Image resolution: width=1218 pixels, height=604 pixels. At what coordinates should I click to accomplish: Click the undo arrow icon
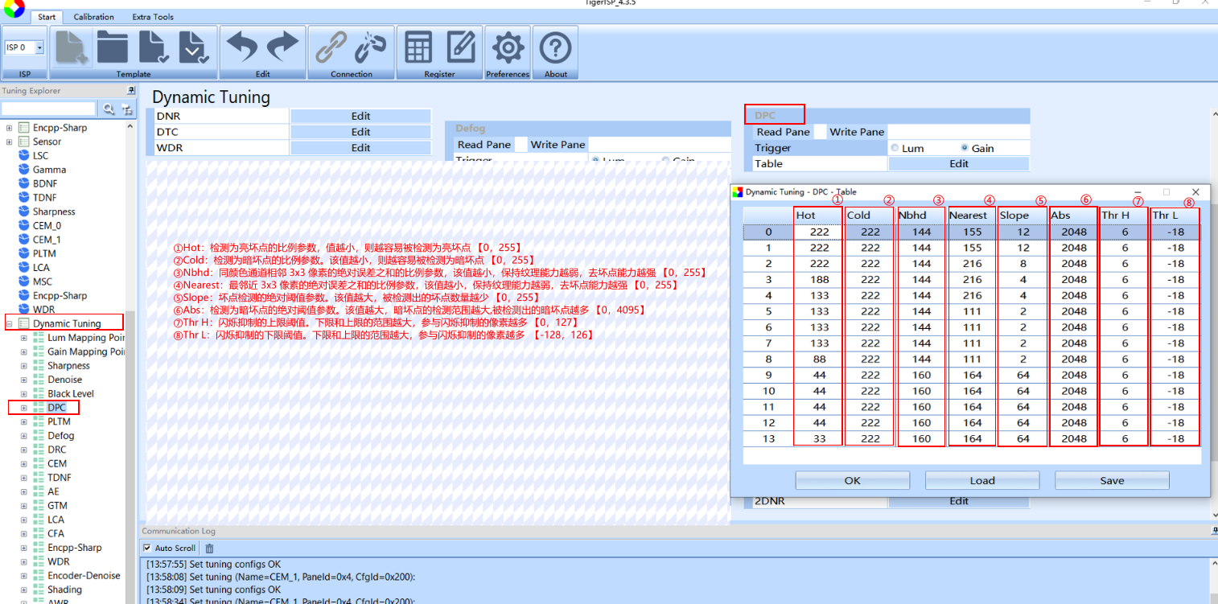[x=242, y=47]
